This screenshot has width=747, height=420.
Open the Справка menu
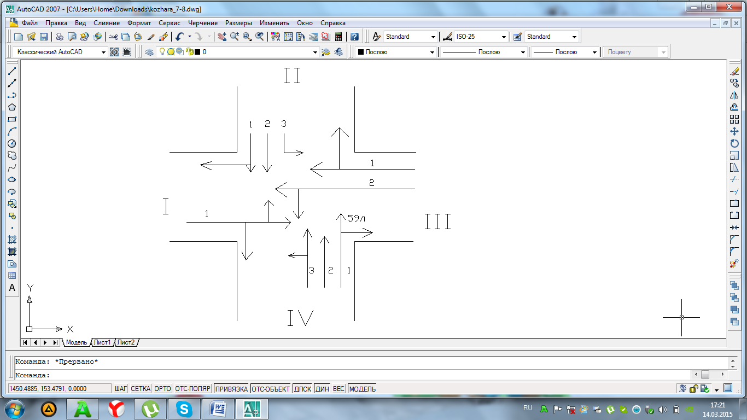(332, 23)
